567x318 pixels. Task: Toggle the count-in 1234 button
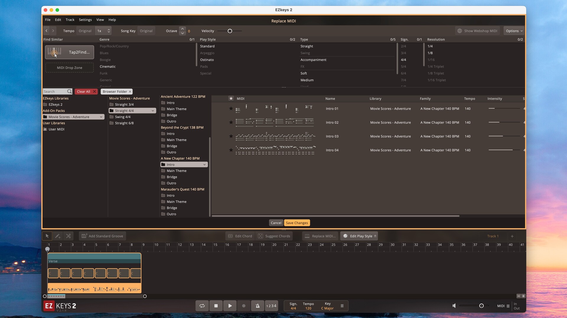click(271, 306)
